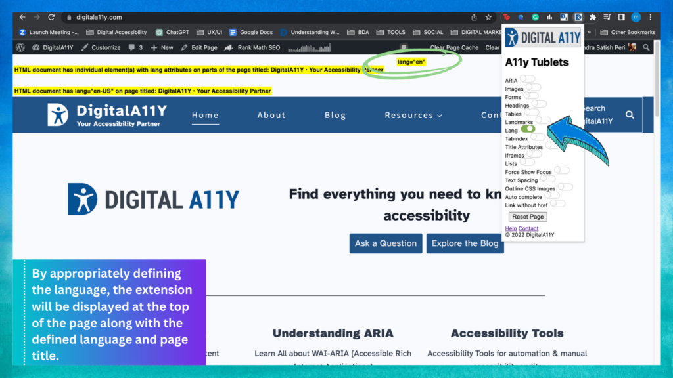Reload the page with the refresh icon

point(51,17)
